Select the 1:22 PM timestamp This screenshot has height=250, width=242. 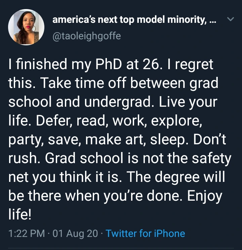27,234
